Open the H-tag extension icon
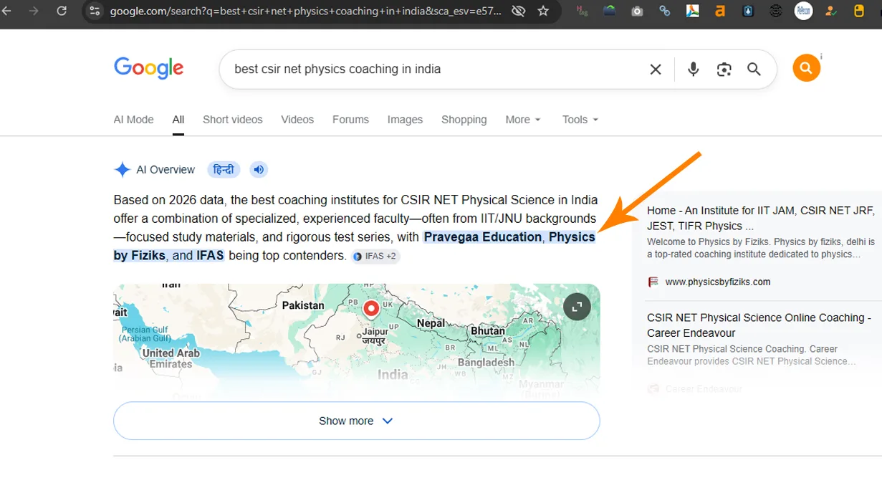 coord(583,11)
